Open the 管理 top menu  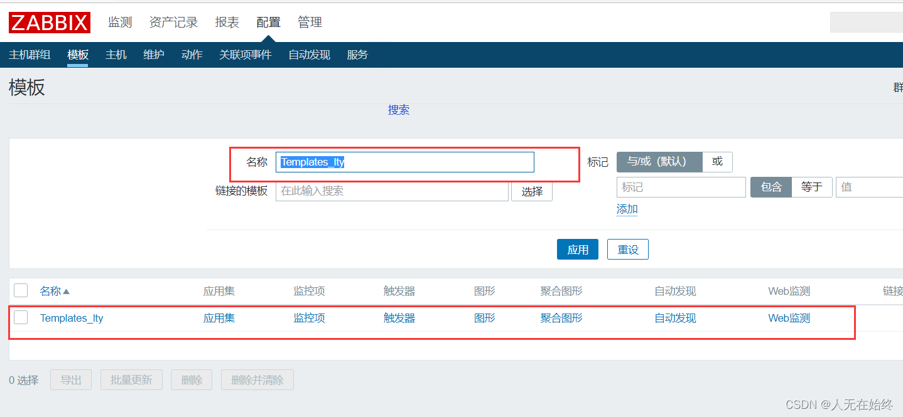310,23
